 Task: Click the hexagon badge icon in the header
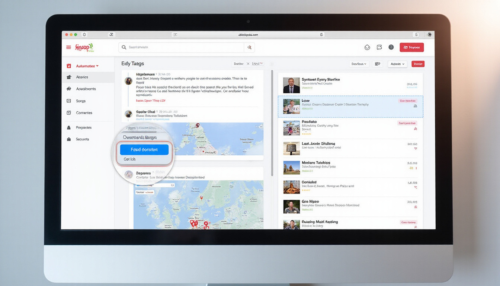coord(367,47)
